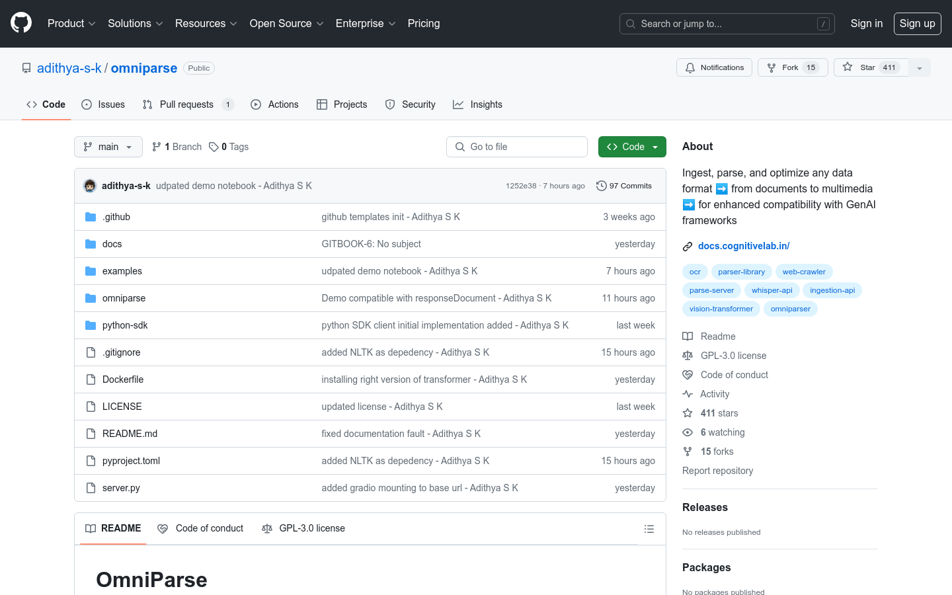Open the docs.cognitivelab.in link icon
The height and width of the screenshot is (595, 952).
point(688,246)
